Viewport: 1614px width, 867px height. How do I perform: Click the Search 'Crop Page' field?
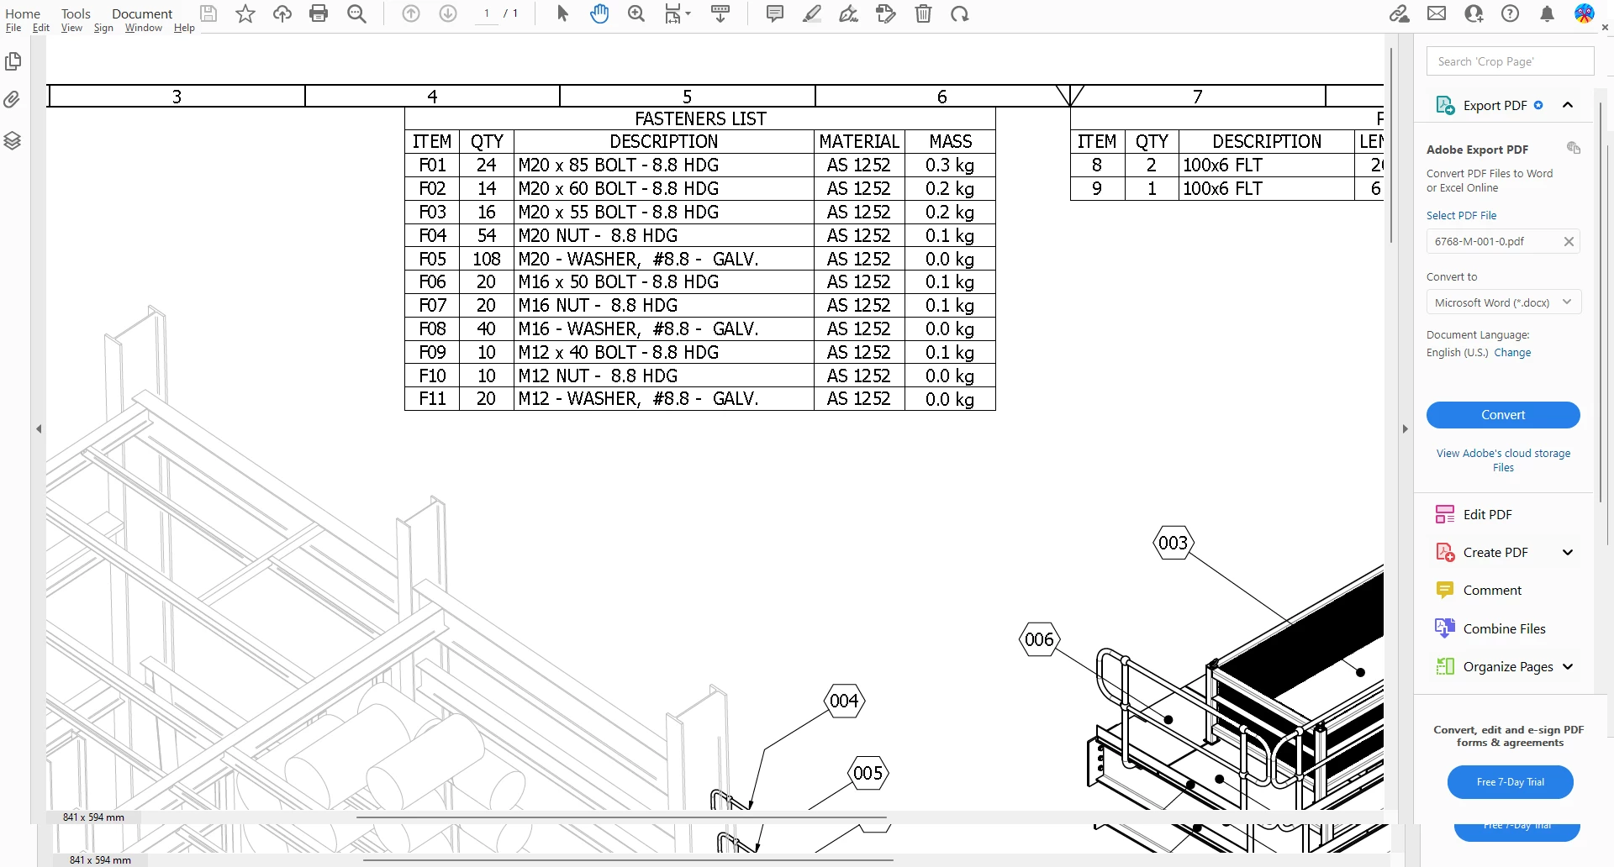point(1510,61)
